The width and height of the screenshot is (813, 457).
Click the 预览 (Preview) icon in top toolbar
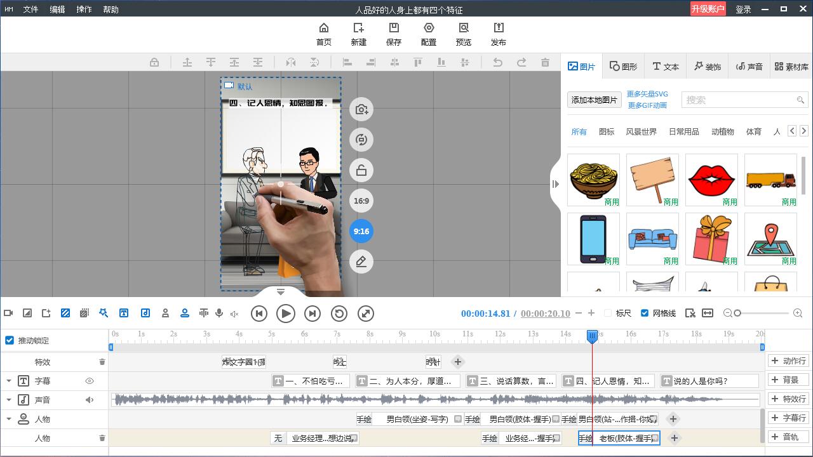[464, 33]
